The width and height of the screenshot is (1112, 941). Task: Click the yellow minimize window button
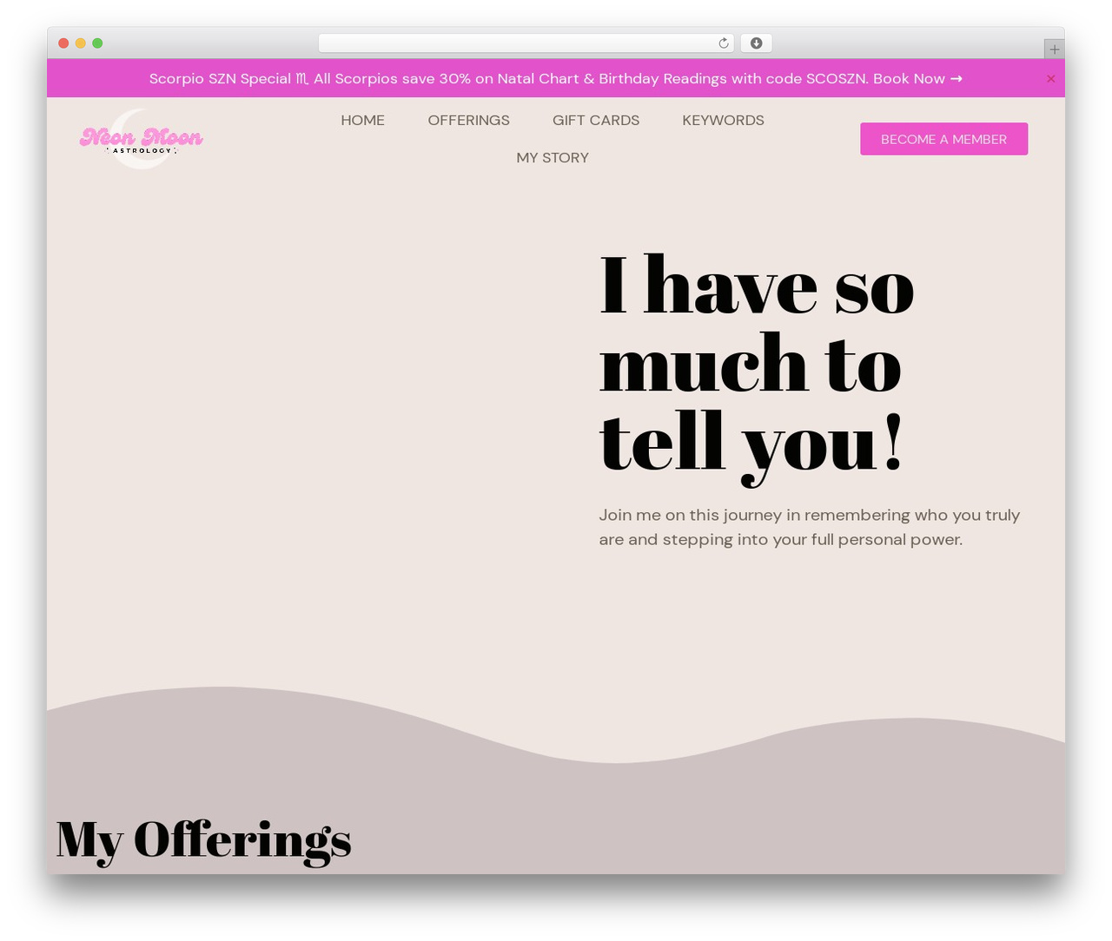pyautogui.click(x=80, y=43)
